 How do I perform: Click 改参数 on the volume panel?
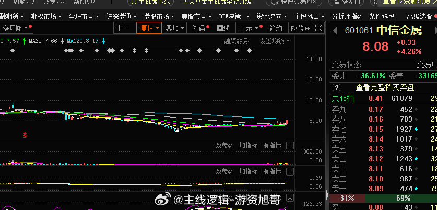pyautogui.click(x=225, y=145)
